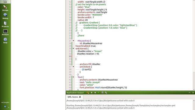Click the '// set the height to 64 pixeels' comment
Viewport: 195px width, 110px height.
(91, 4)
